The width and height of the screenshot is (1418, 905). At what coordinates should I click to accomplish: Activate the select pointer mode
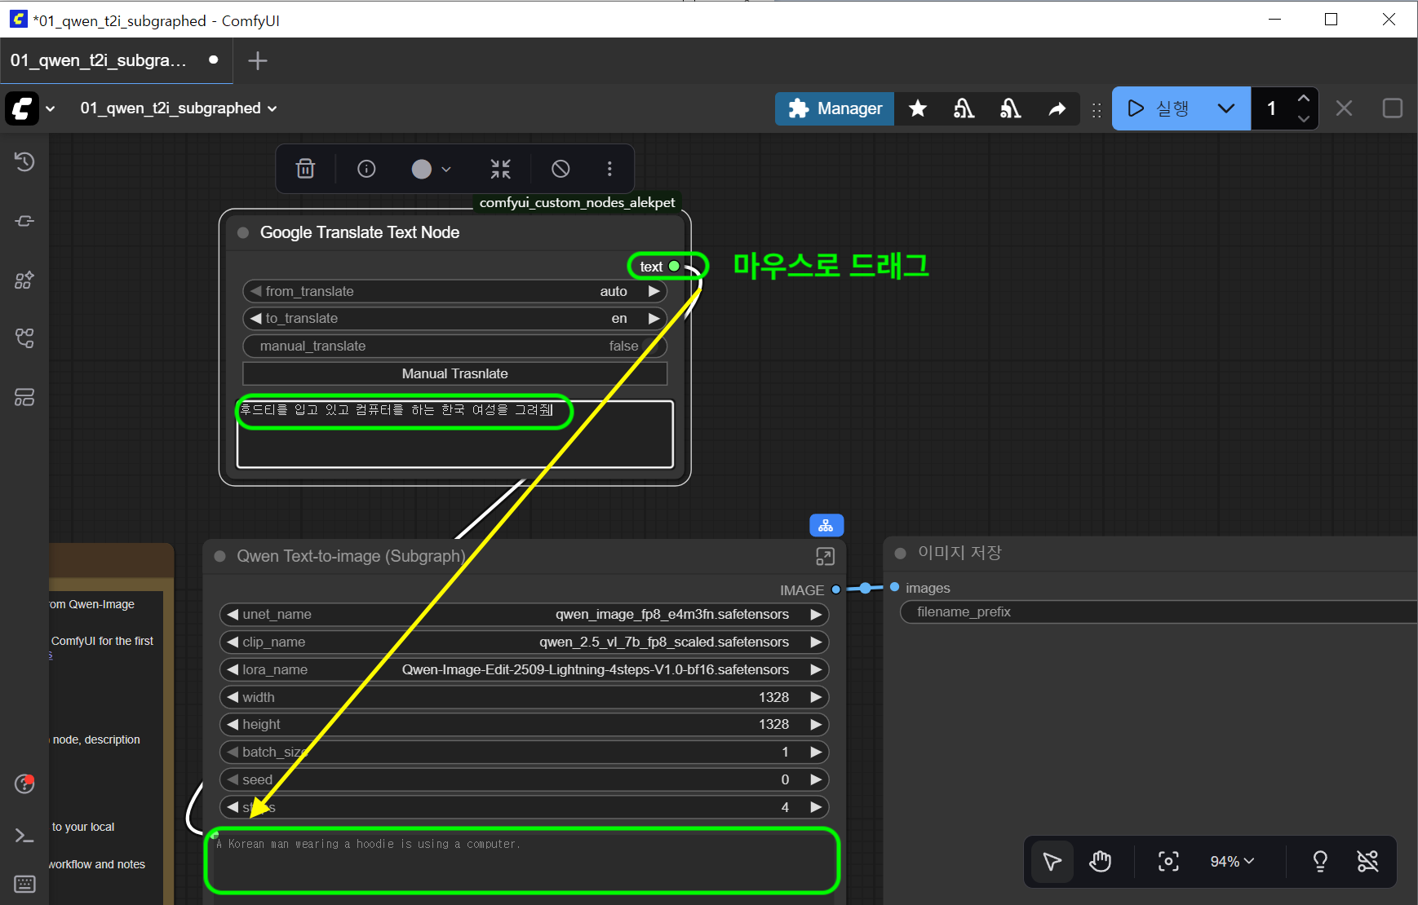[1052, 862]
